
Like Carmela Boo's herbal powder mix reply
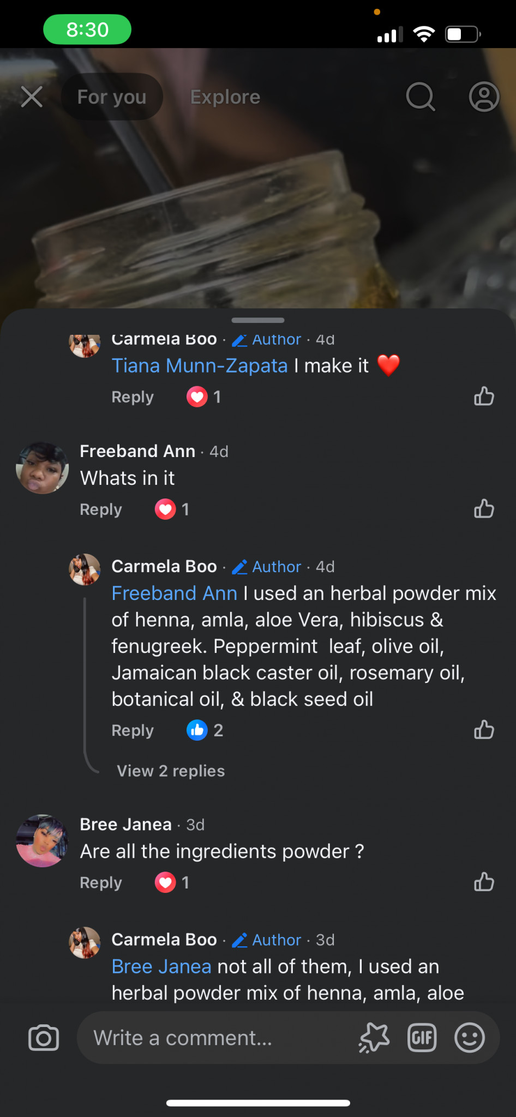pyautogui.click(x=484, y=730)
